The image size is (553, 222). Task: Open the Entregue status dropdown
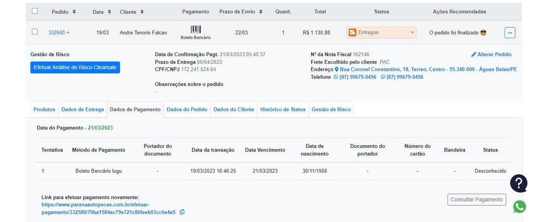(381, 33)
